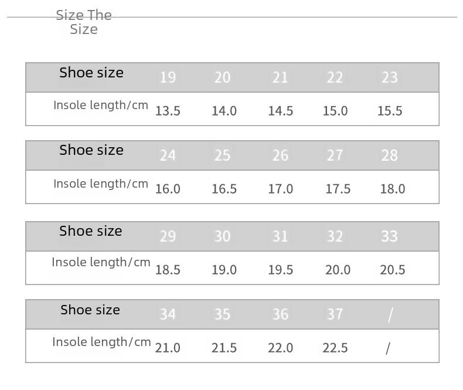Viewport: 463px width, 390px height.
Task: Select shoe size 34 cell
Action: click(168, 314)
